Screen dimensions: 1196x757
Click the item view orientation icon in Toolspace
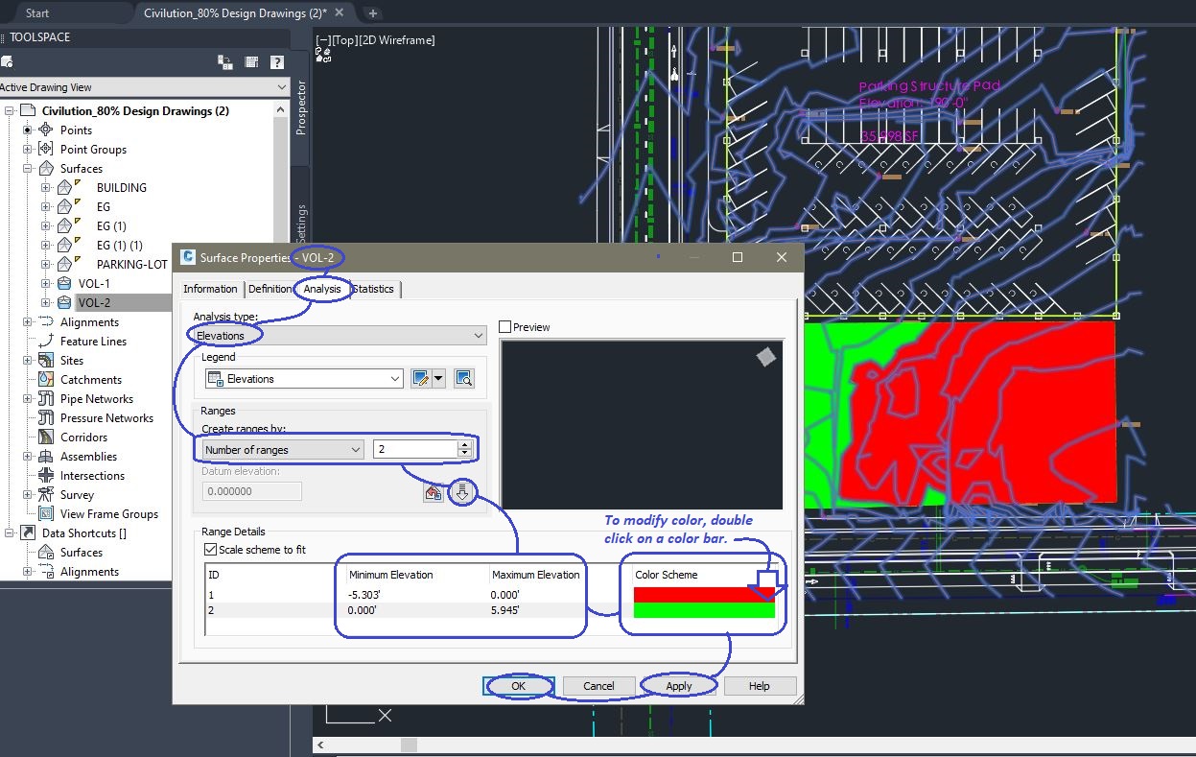223,61
